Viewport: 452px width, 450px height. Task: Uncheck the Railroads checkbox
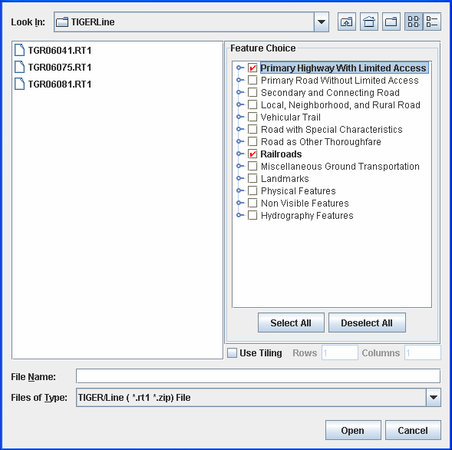252,154
